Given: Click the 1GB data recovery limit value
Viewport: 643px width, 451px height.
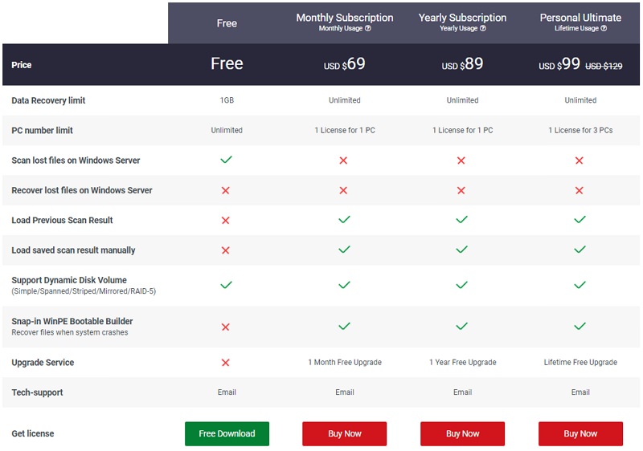Looking at the screenshot, I should [227, 100].
